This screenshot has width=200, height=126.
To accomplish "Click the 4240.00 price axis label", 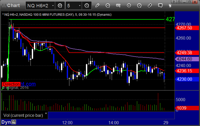I will pos(183,65).
